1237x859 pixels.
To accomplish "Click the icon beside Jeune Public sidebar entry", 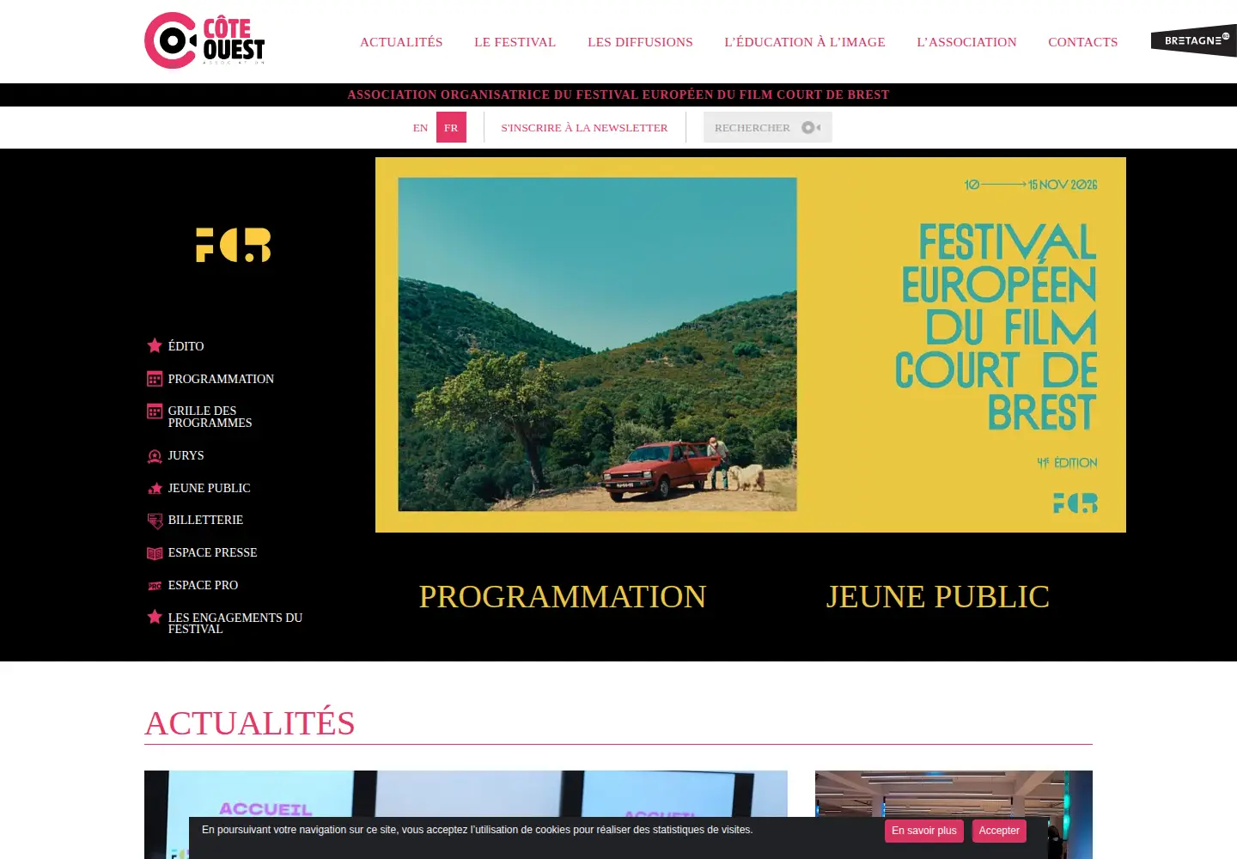I will (155, 489).
